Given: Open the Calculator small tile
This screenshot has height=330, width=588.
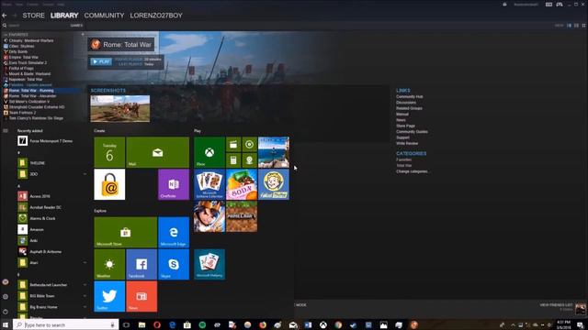Looking at the screenshot, I should [x=233, y=160].
